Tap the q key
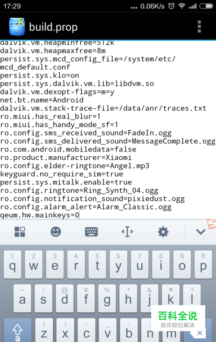Image resolution: width=216 pixels, height=342 pixels. (x=13, y=265)
